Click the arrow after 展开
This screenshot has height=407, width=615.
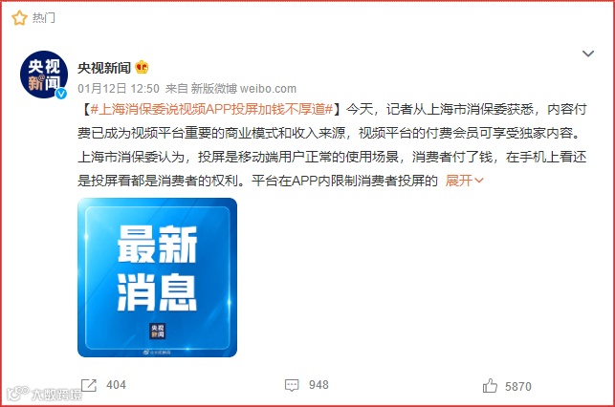tap(479, 181)
